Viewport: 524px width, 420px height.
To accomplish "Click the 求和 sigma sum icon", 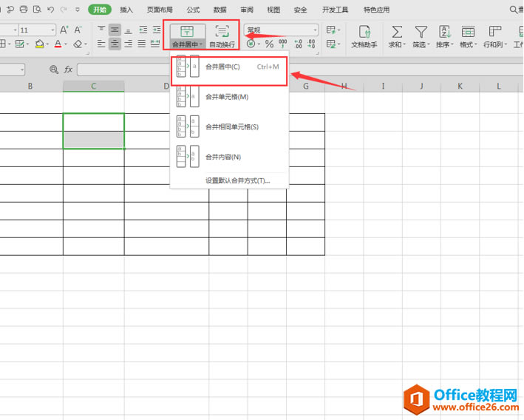I will 397,32.
